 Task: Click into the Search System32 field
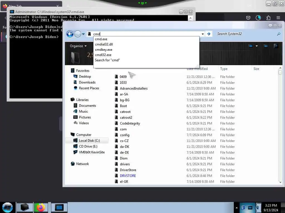click(x=245, y=34)
